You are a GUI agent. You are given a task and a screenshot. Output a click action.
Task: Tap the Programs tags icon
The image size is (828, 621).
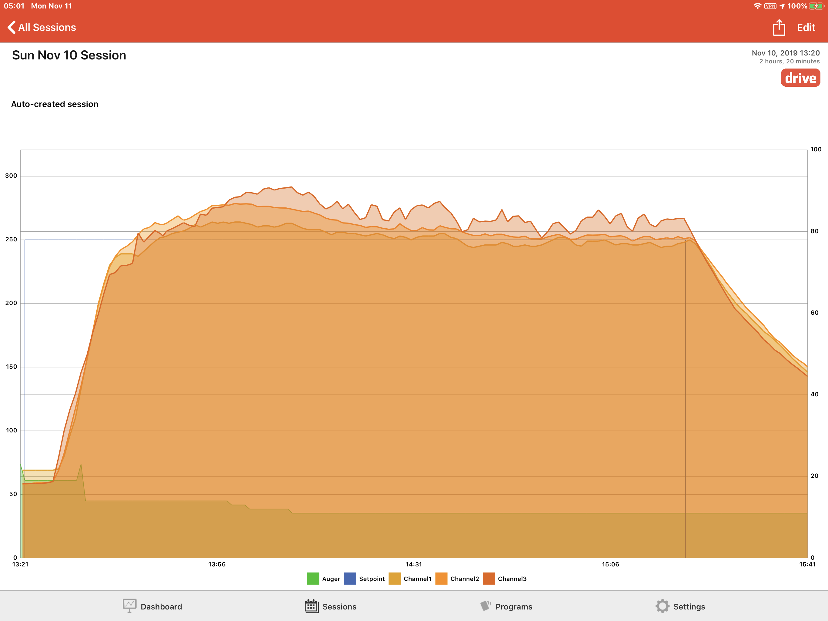486,606
